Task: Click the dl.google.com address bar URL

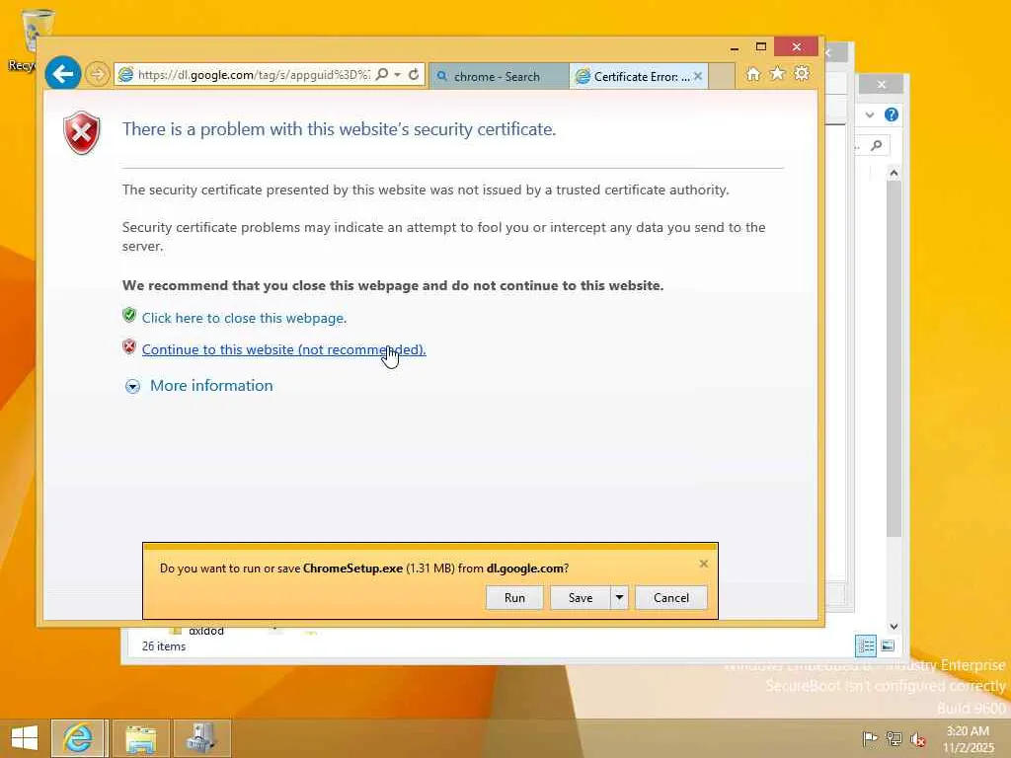Action: (254, 75)
